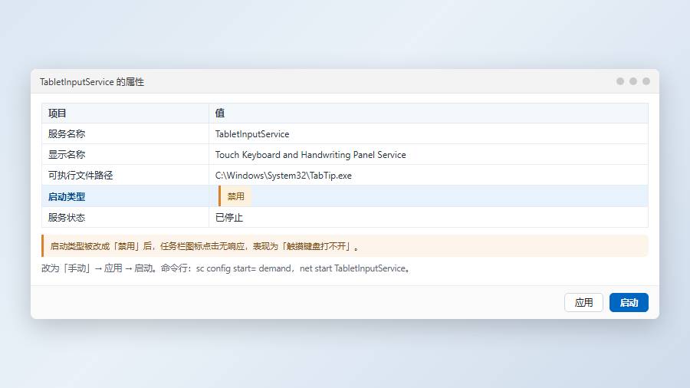
Task: Click Touch Keyboard and Handwriting Panel Service
Action: [310, 155]
